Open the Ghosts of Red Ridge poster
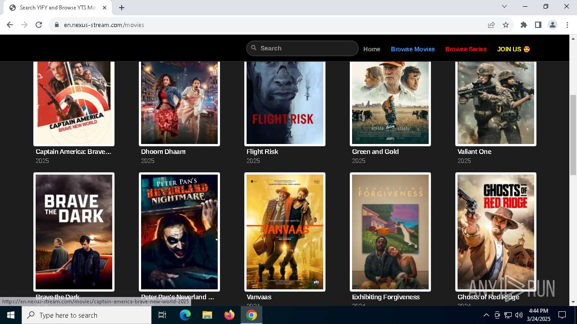Screen dimensions: 577x324 pyautogui.click(x=496, y=232)
